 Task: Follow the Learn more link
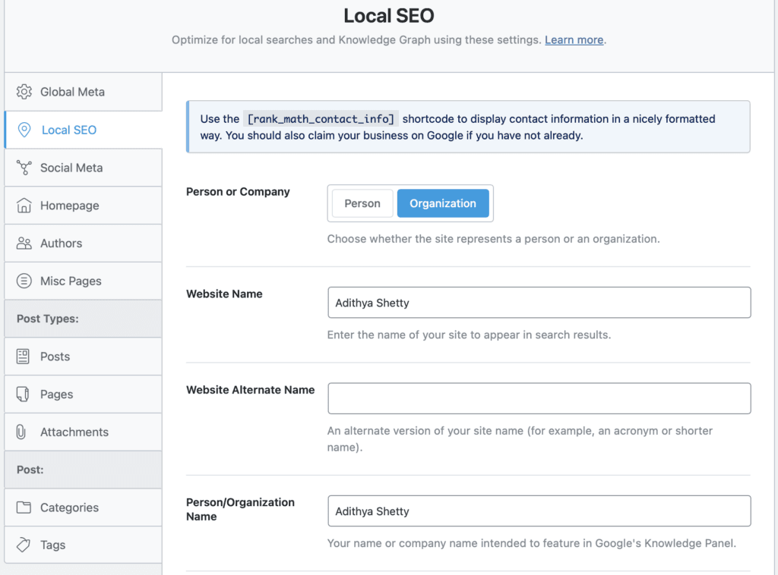pos(574,40)
